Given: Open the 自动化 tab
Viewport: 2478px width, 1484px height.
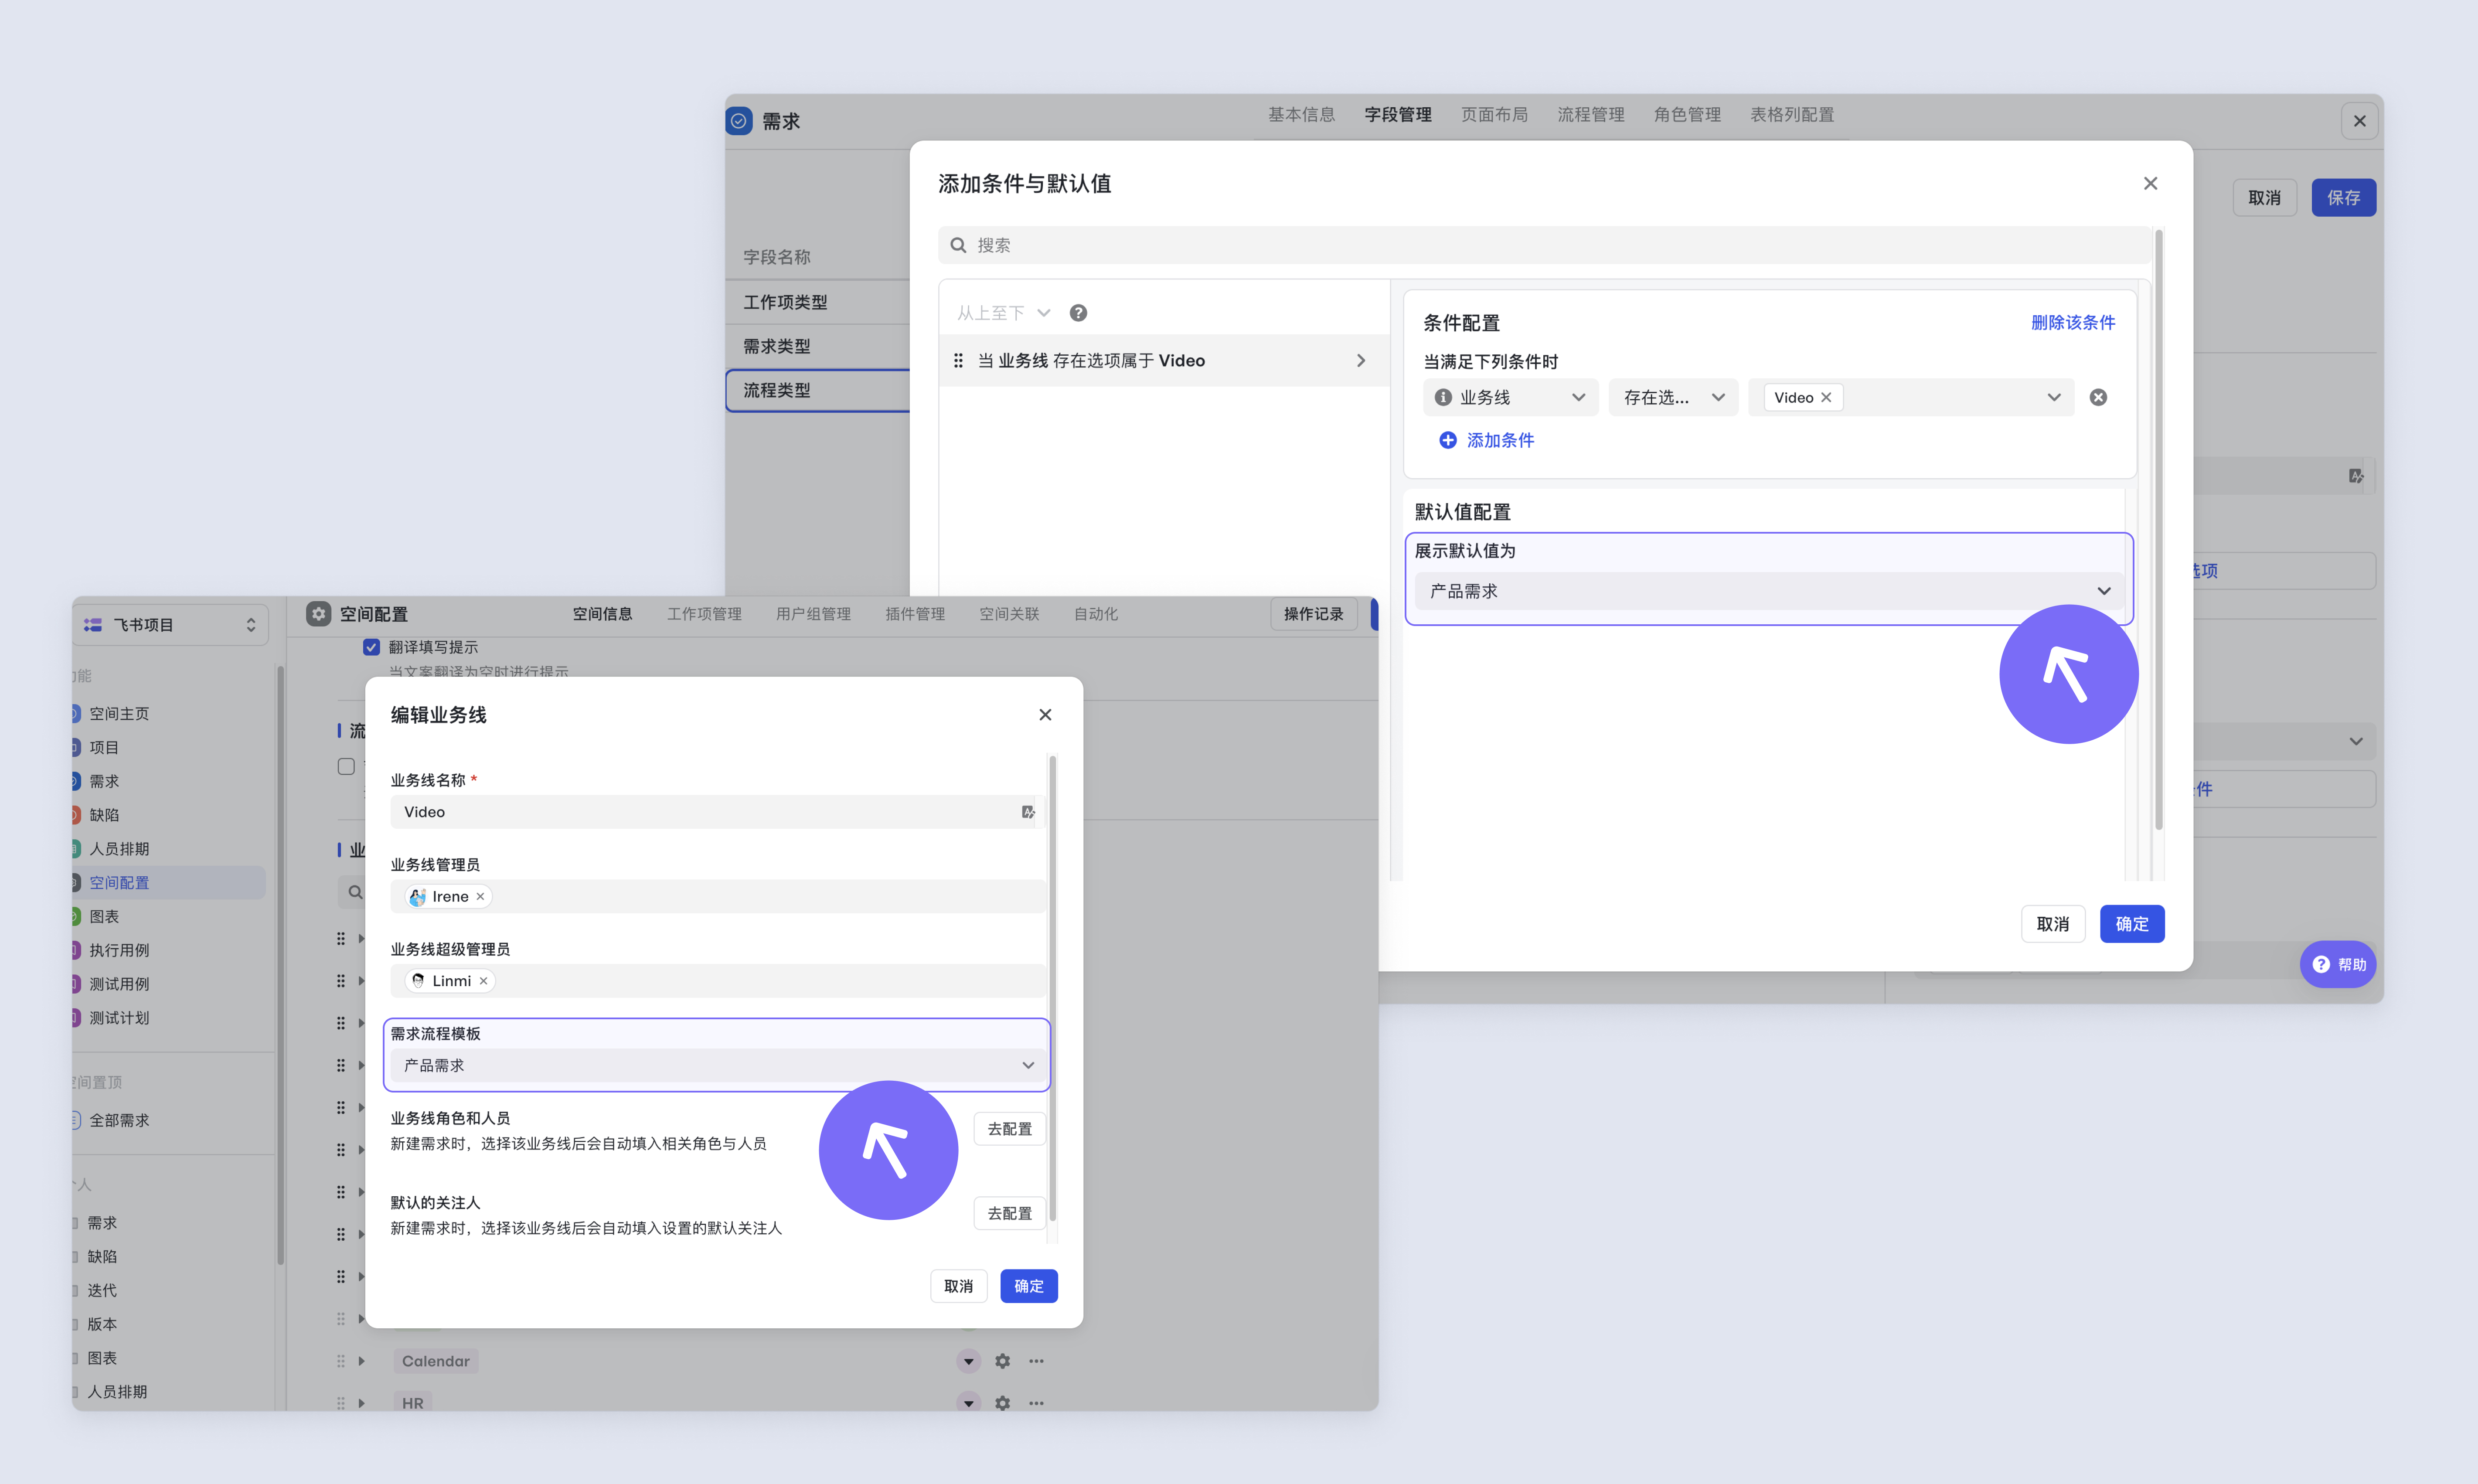Looking at the screenshot, I should (x=1096, y=613).
